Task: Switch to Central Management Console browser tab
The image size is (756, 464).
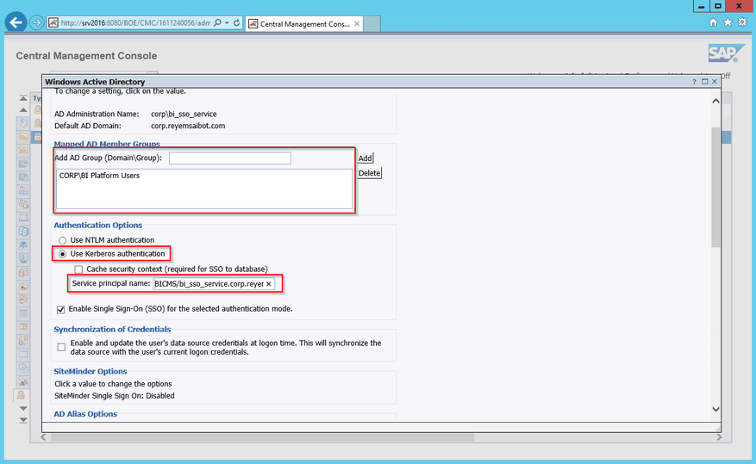Action: pos(304,24)
